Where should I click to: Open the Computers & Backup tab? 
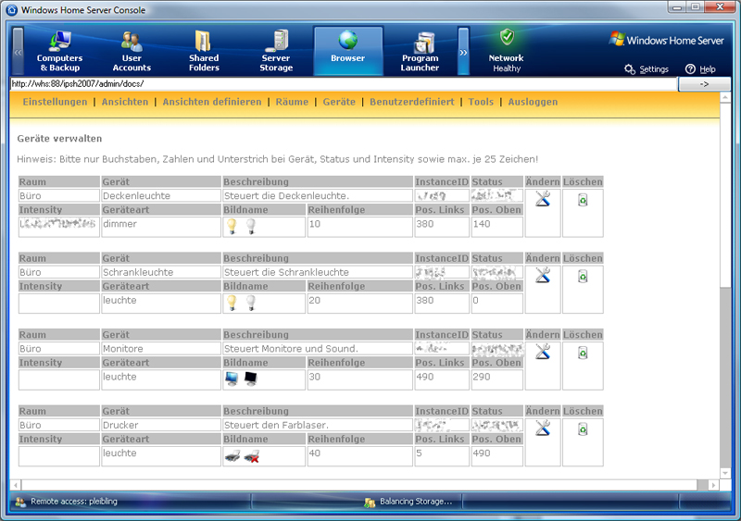(59, 50)
